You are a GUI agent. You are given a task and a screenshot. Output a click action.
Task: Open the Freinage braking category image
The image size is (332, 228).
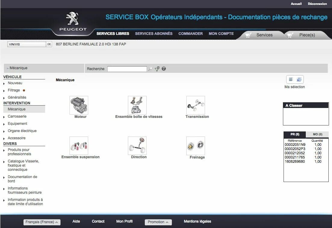[196, 146]
